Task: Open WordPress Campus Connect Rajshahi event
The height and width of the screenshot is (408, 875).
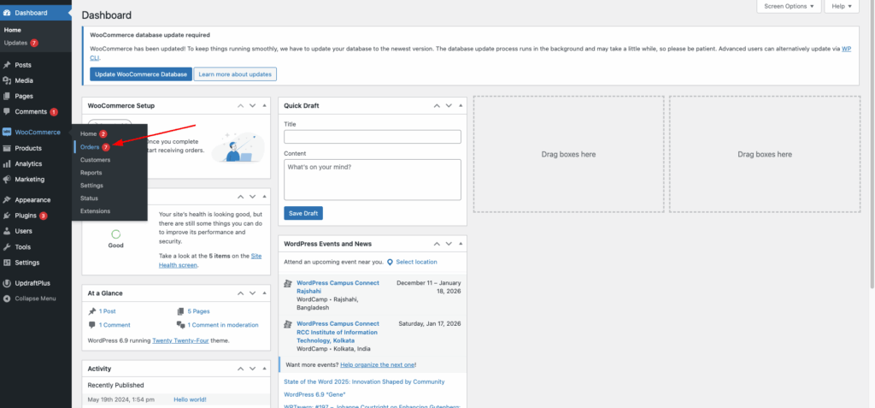Action: point(338,287)
